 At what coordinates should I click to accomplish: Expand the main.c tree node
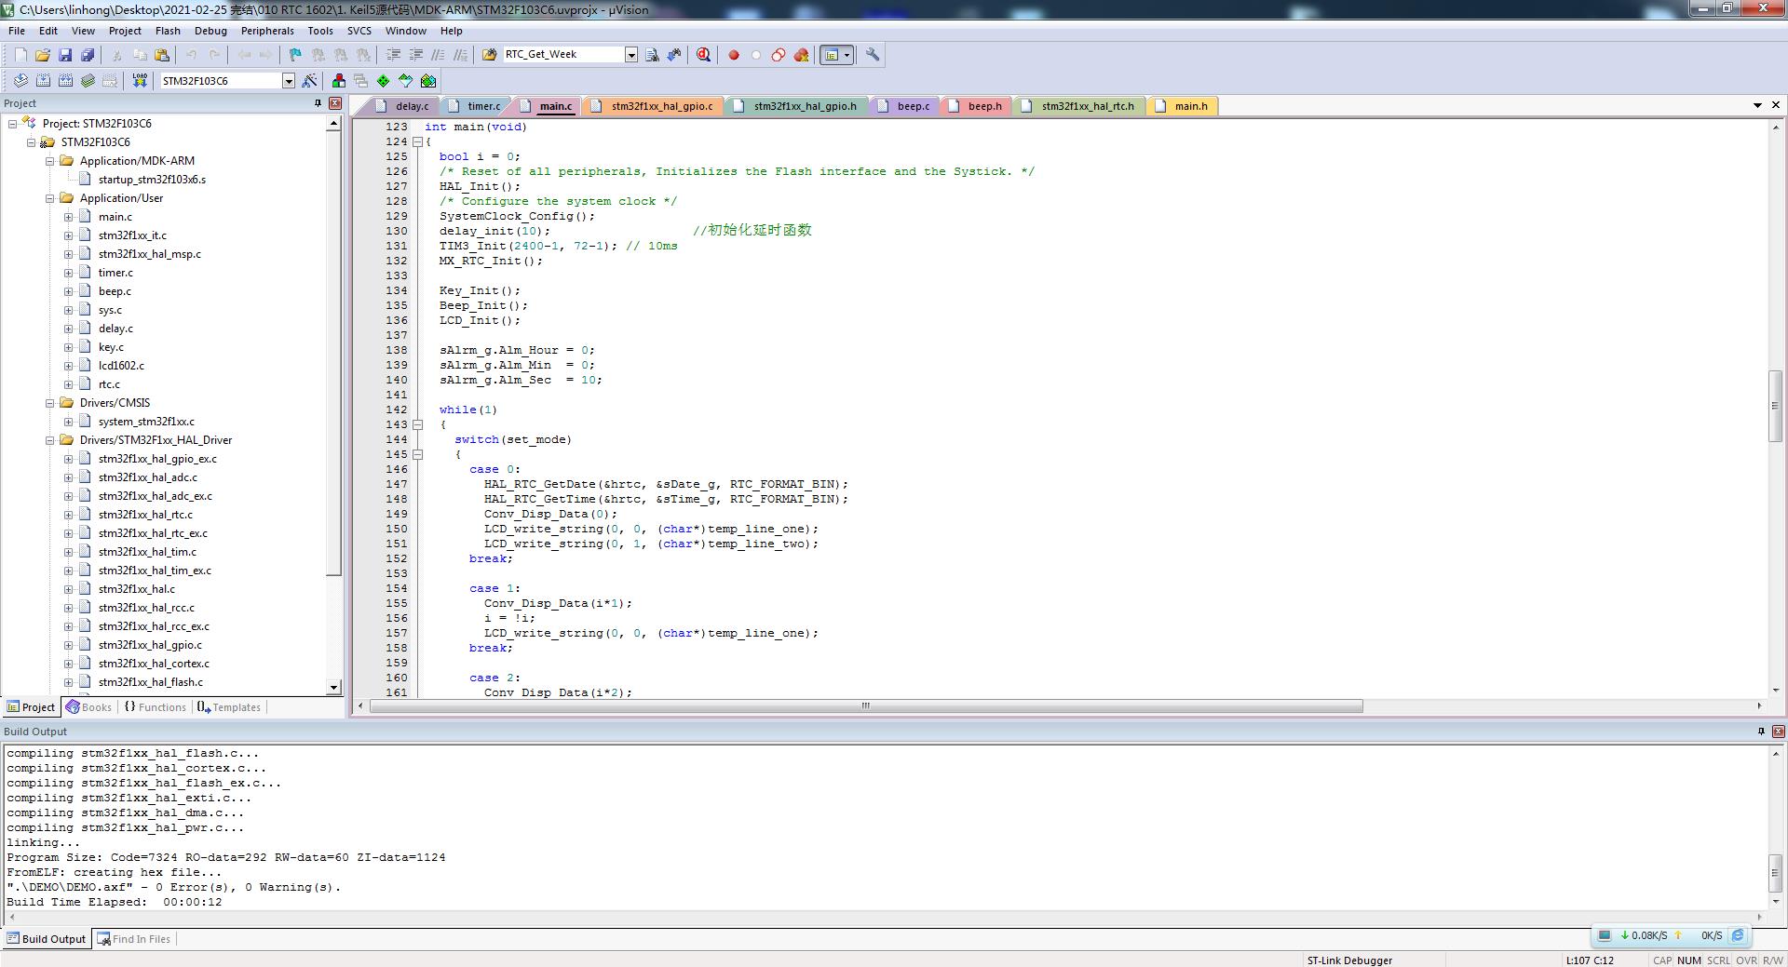point(68,217)
